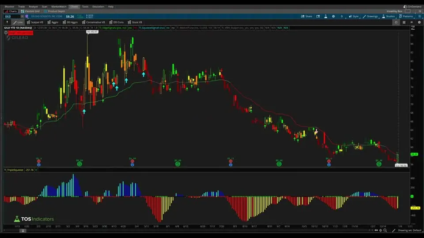Open the Education tab
The height and width of the screenshot is (238, 424).
coord(98,7)
